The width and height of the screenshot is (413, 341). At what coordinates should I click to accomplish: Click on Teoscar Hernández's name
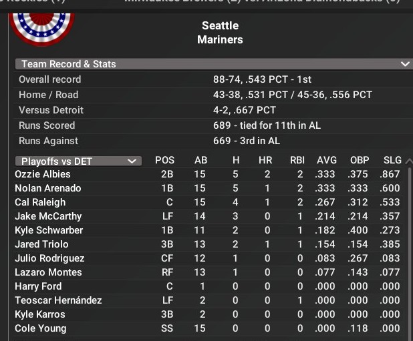[x=58, y=300]
